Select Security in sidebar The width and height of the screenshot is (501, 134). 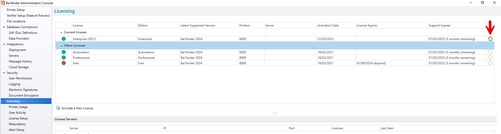(x=12, y=73)
